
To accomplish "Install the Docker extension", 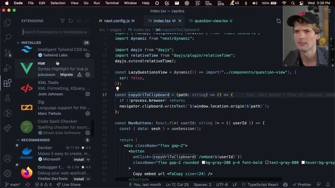I will (79, 159).
